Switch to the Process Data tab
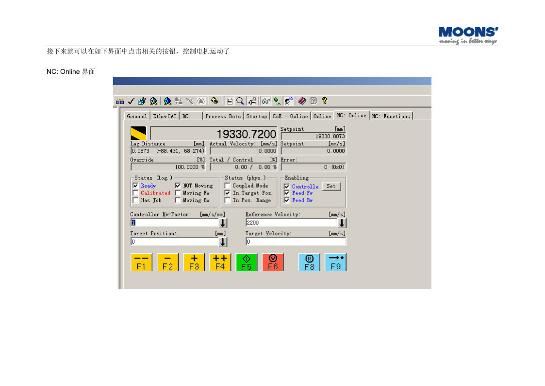 tap(223, 116)
